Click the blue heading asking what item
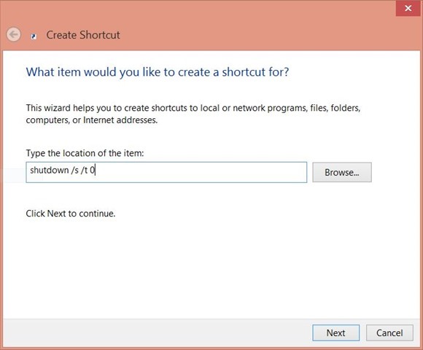Screen dimensions: 423x350 coord(158,72)
